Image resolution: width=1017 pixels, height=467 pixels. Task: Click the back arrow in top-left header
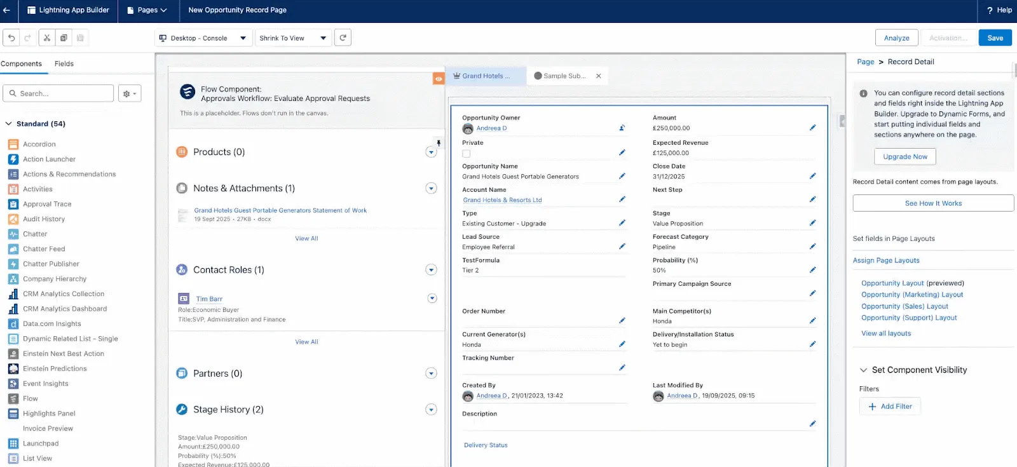7,10
